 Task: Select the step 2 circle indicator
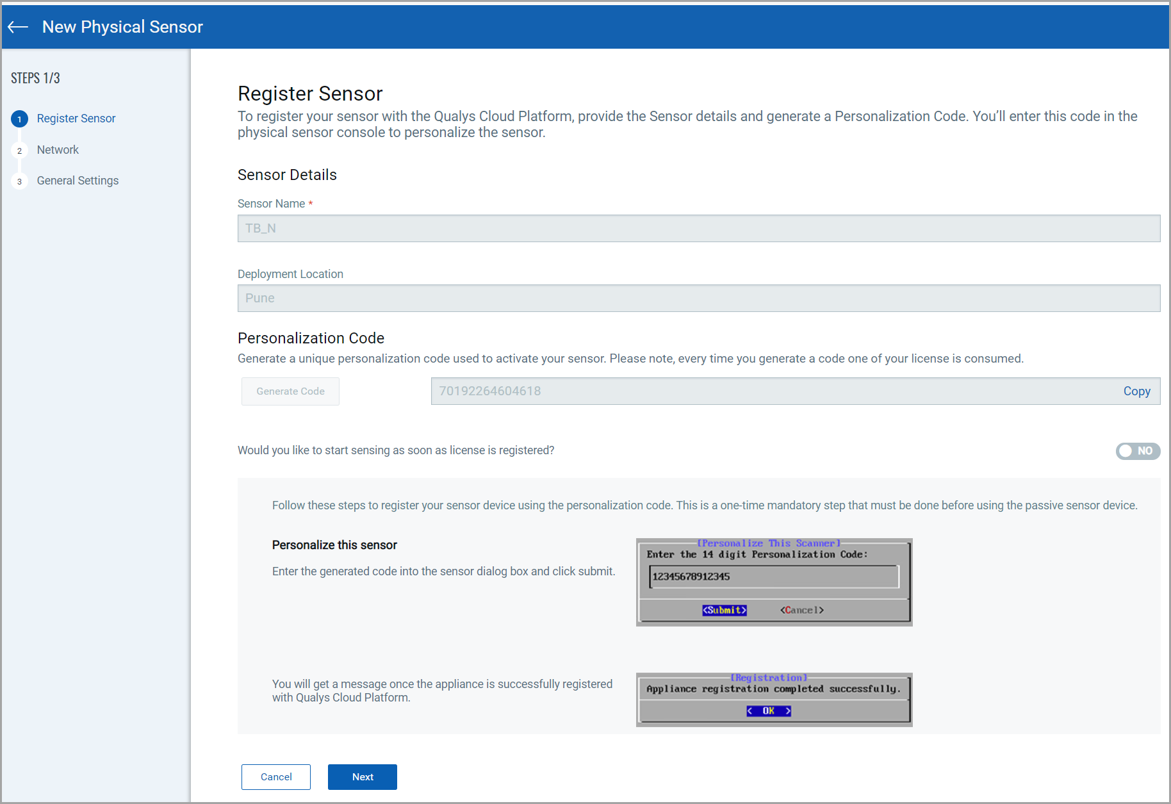tap(19, 150)
